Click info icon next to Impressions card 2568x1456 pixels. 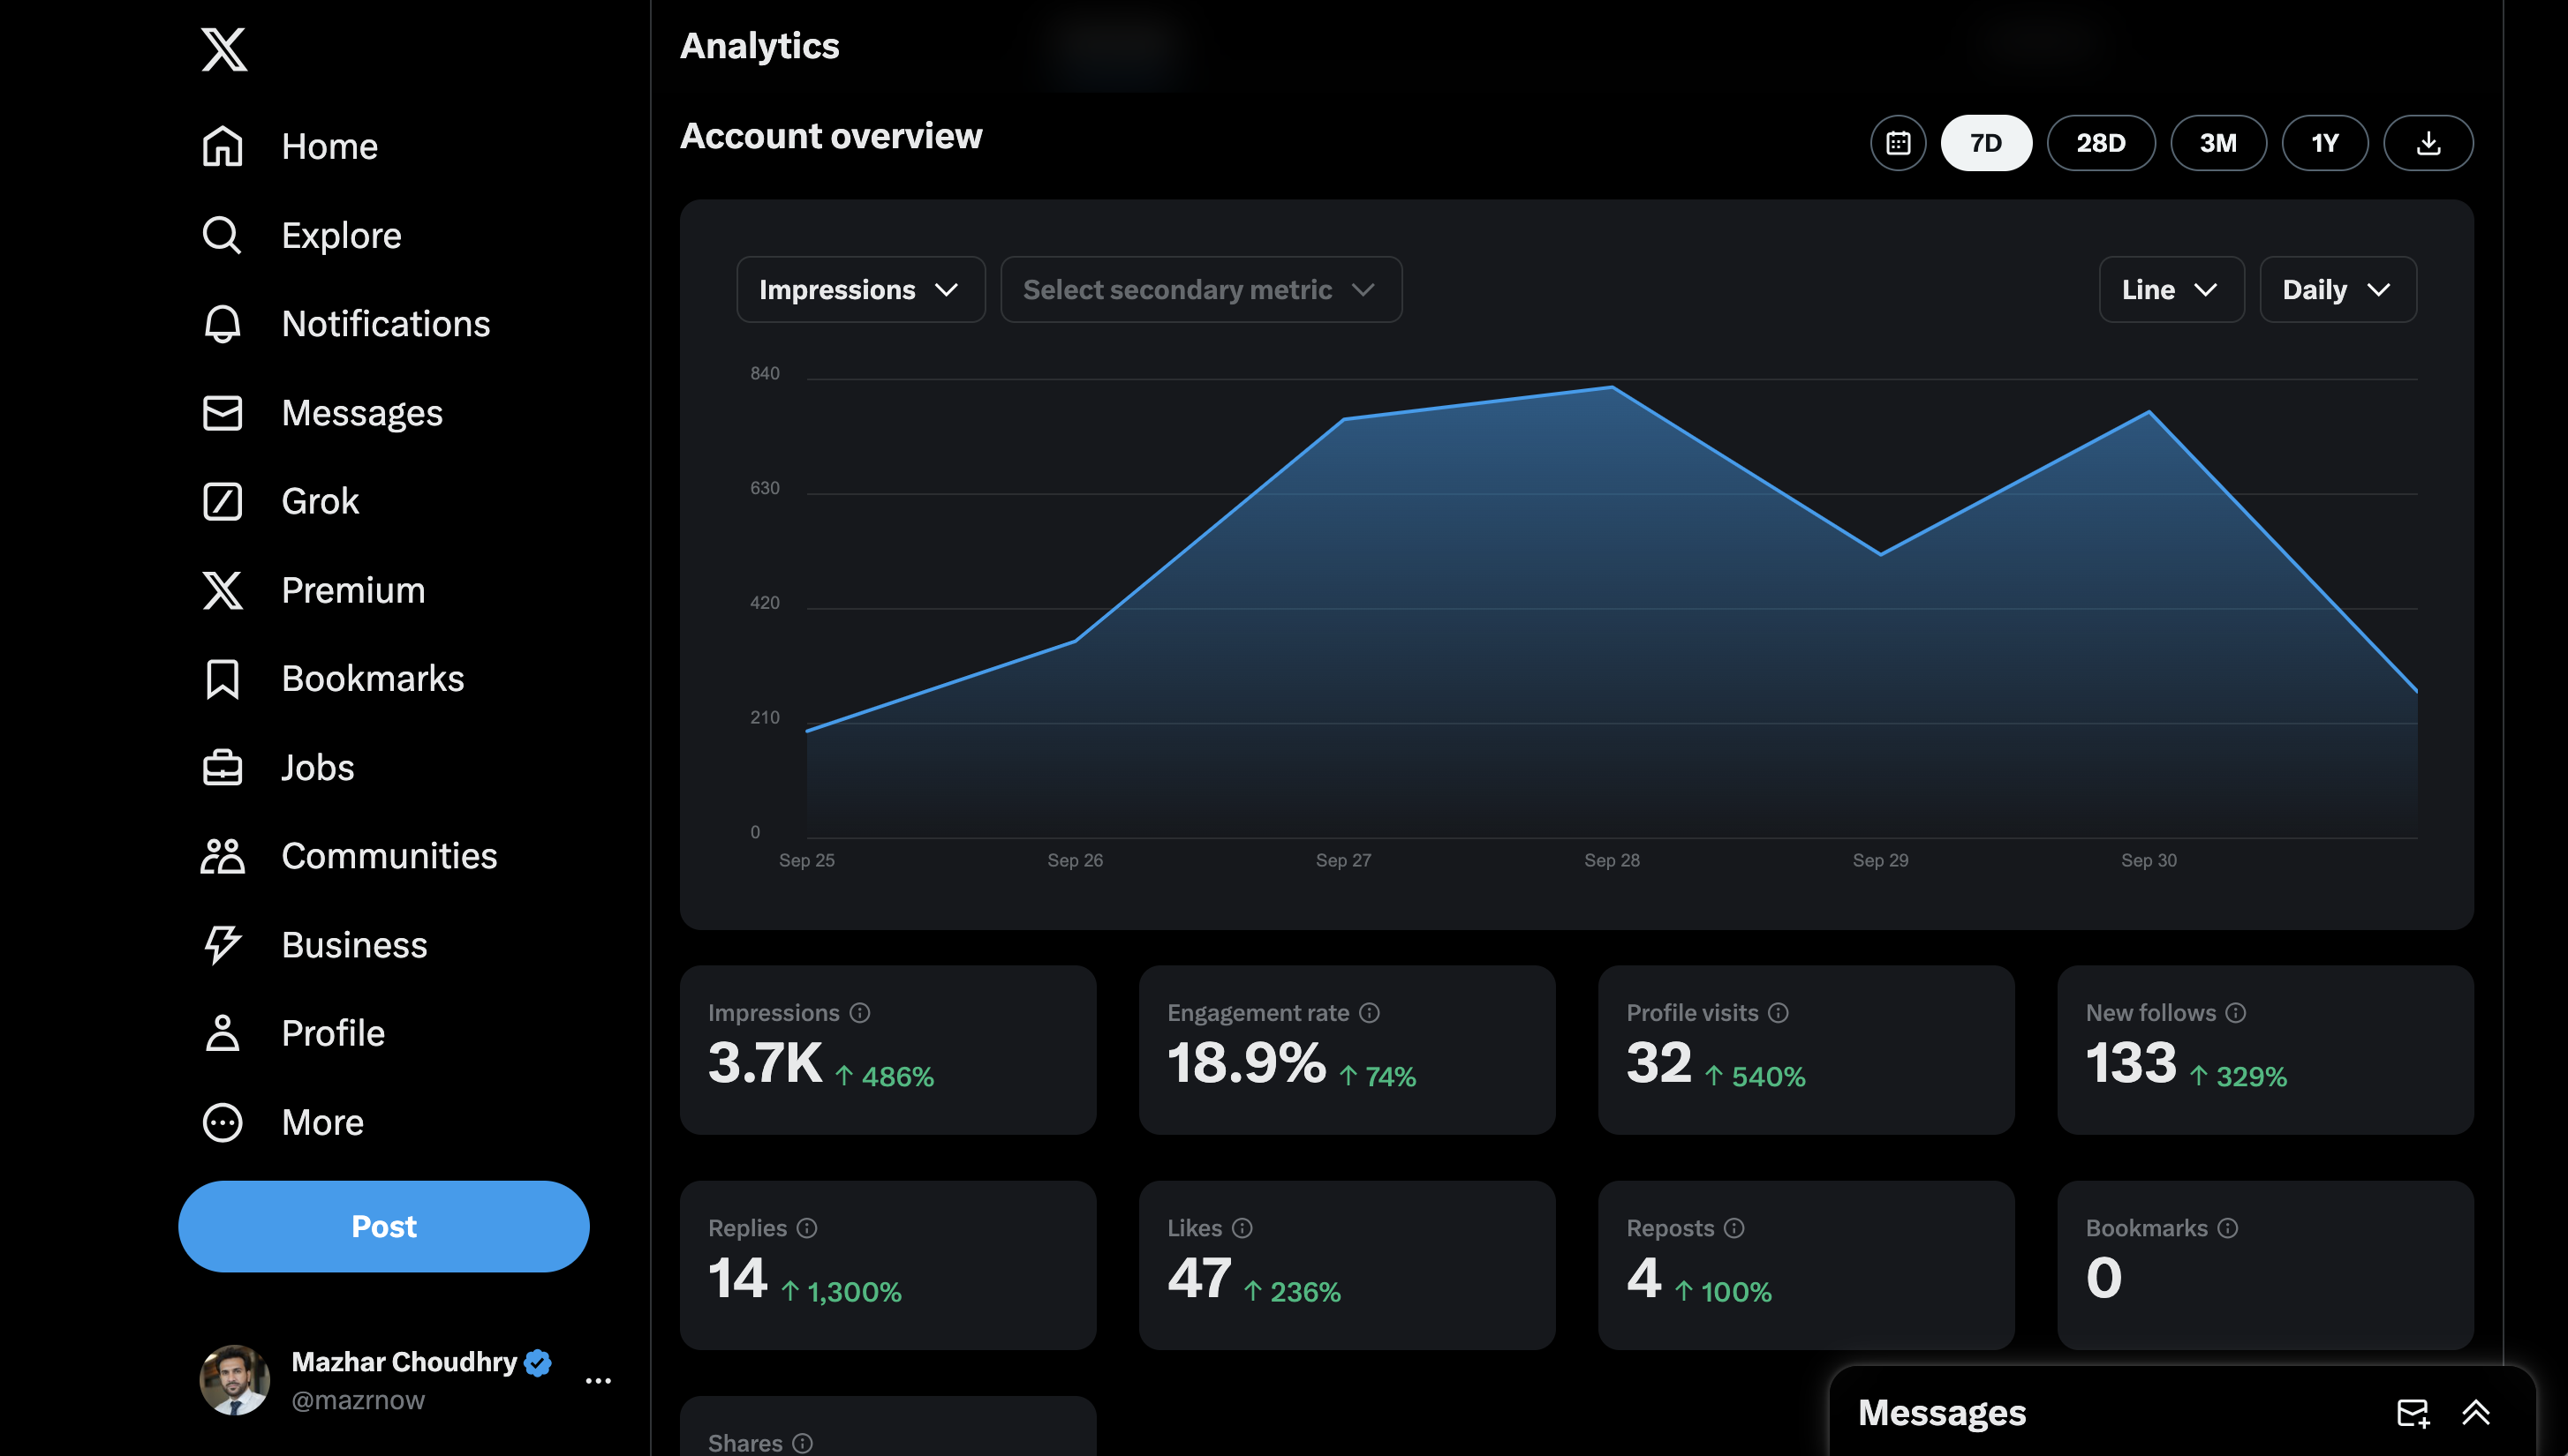(x=859, y=1013)
